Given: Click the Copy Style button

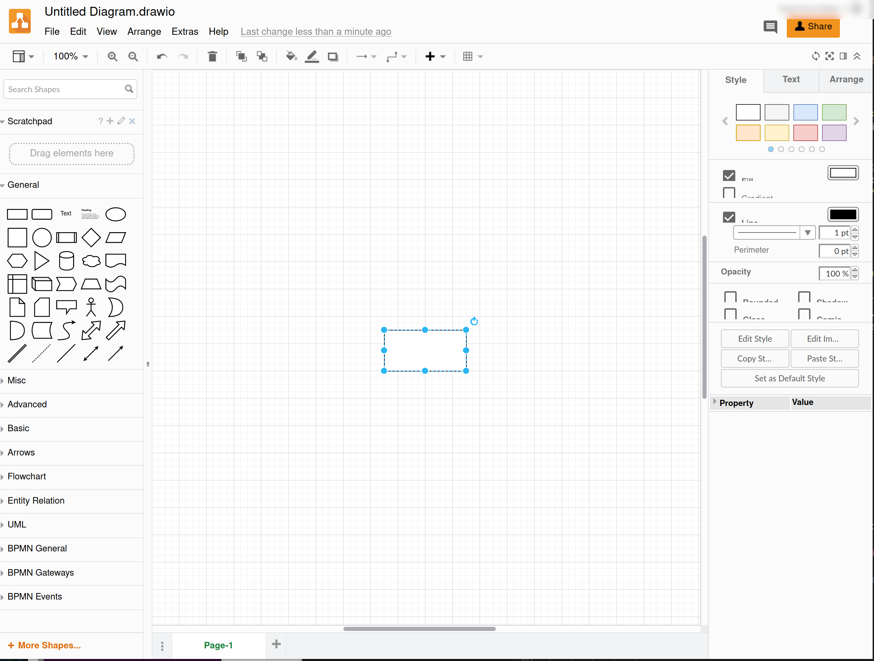Looking at the screenshot, I should (755, 358).
